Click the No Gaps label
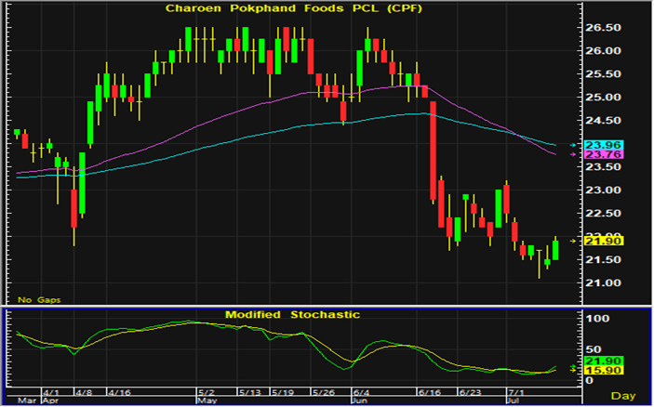654x407 pixels. point(39,300)
